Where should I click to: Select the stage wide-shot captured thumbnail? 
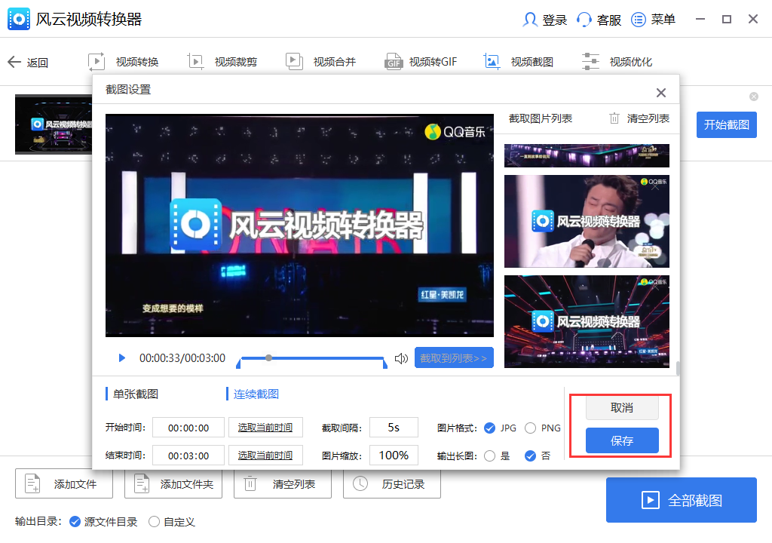pyautogui.click(x=587, y=322)
